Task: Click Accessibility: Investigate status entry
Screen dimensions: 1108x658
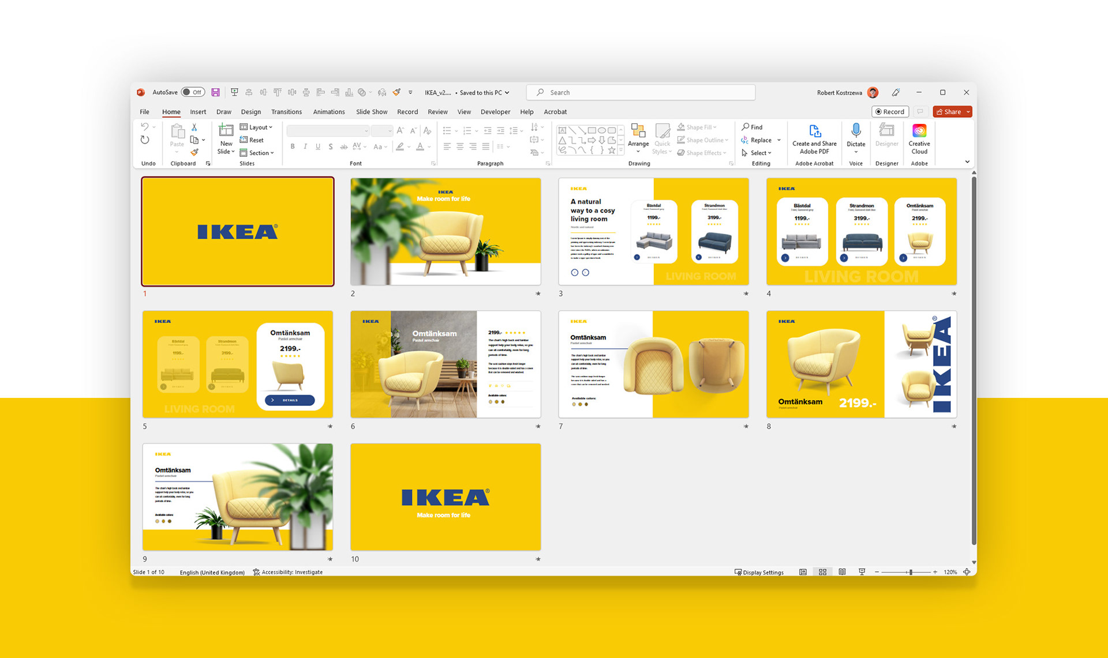Action: tap(287, 572)
